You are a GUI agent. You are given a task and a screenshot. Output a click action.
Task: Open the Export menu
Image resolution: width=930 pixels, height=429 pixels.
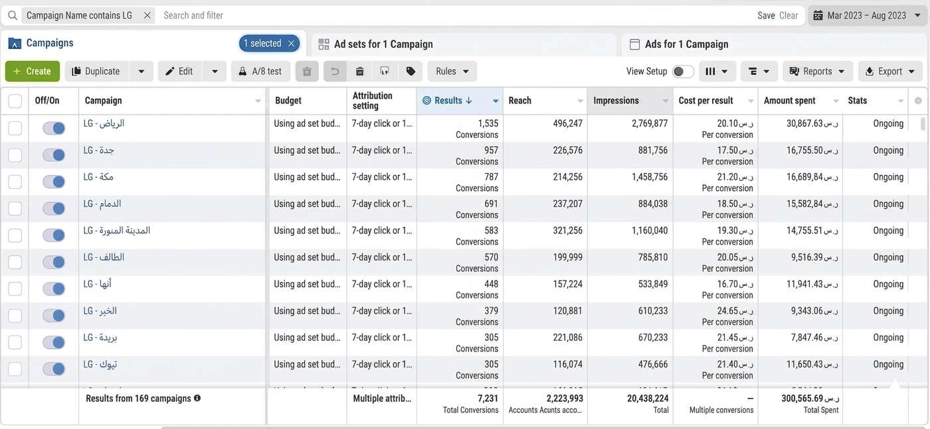pos(890,72)
